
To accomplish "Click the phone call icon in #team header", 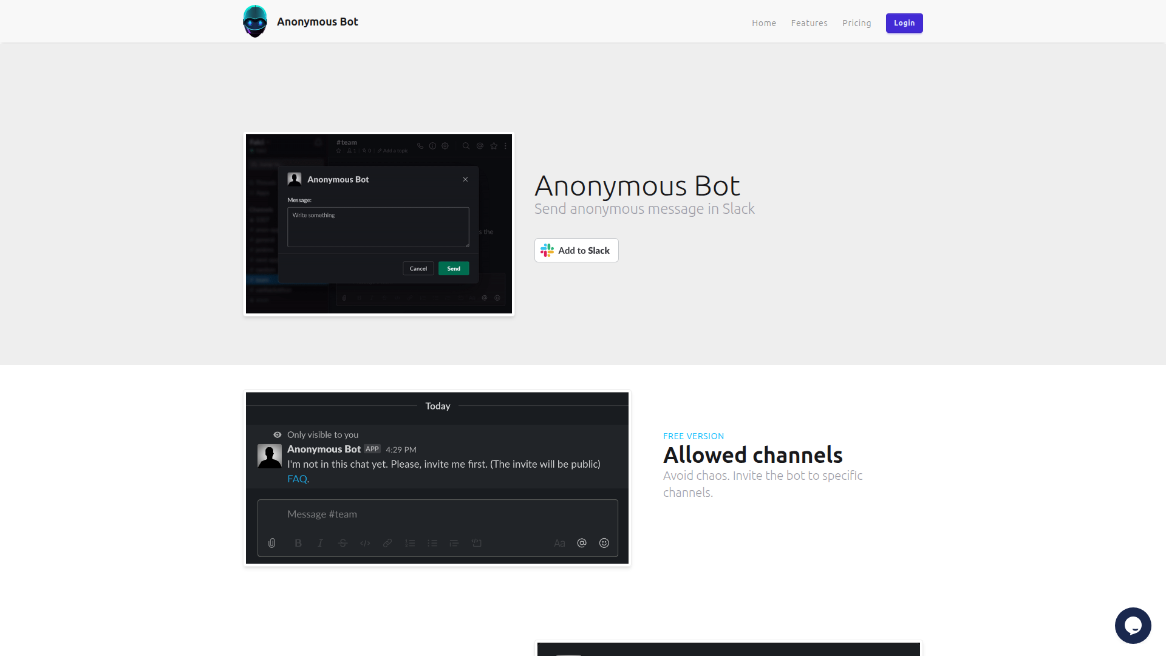I will (x=420, y=146).
